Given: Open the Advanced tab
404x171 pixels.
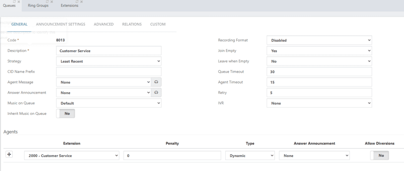Looking at the screenshot, I should tap(104, 24).
